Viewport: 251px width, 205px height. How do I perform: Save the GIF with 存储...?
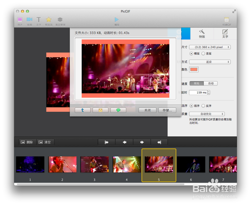pyautogui.click(x=167, y=110)
